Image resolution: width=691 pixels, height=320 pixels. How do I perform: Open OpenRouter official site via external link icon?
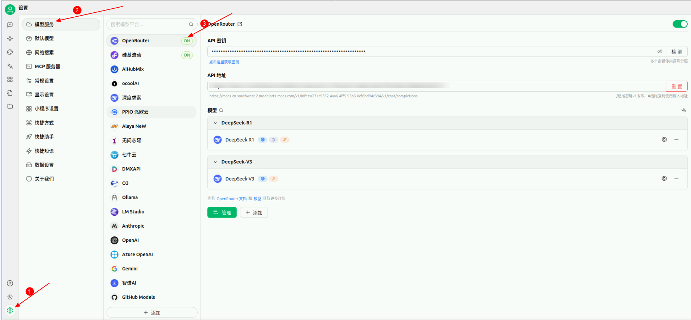click(x=240, y=24)
